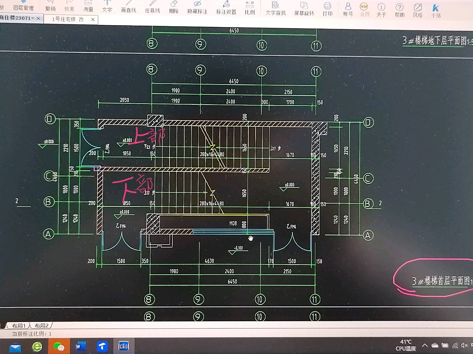The image size is (473, 354).
Task: Open the 360 browser in taskbar
Action: click(x=37, y=346)
